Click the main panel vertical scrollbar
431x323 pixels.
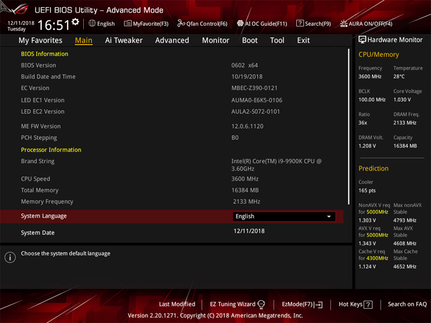coord(349,126)
